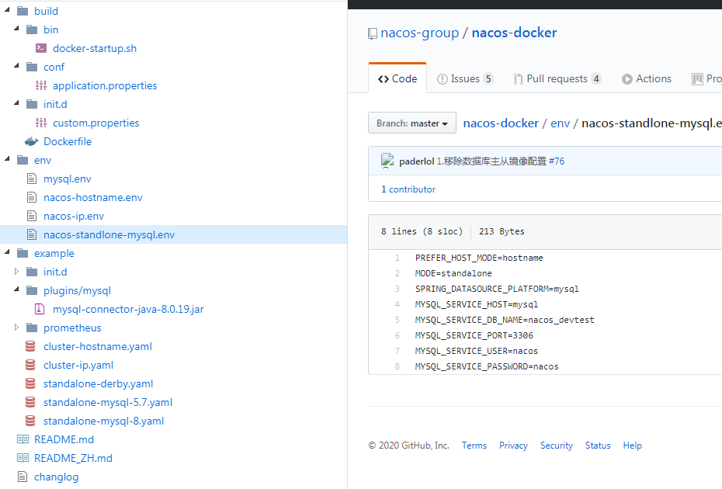Viewport: 722px width, 489px height.
Task: Open the Issues tab
Action: (x=465, y=78)
